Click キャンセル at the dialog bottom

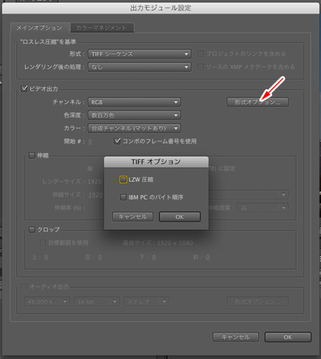236,337
